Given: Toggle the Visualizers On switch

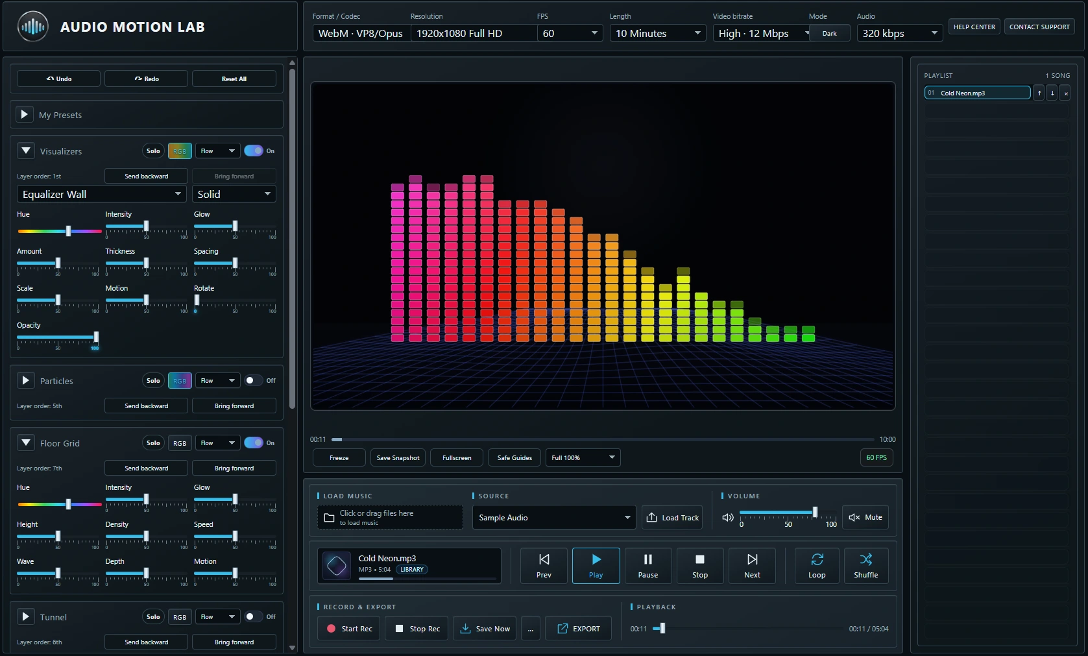Looking at the screenshot, I should coord(254,151).
